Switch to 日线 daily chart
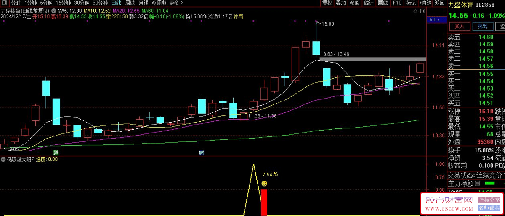Image resolution: width=505 pixels, height=216 pixels. pyautogui.click(x=116, y=3)
